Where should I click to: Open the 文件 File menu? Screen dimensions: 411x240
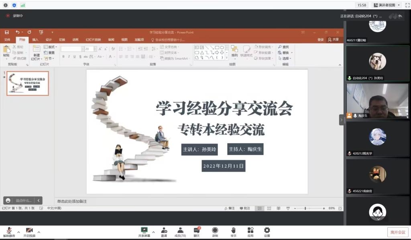coord(7,40)
